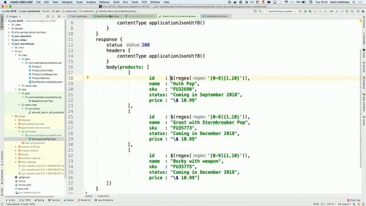The image size is (366, 206).
Task: Select ProductListResponse in project tree
Action: click(x=45, y=74)
